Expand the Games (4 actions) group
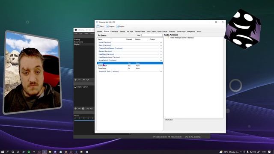Image resolution: width=274 pixels, height=154 pixels. click(161, 51)
